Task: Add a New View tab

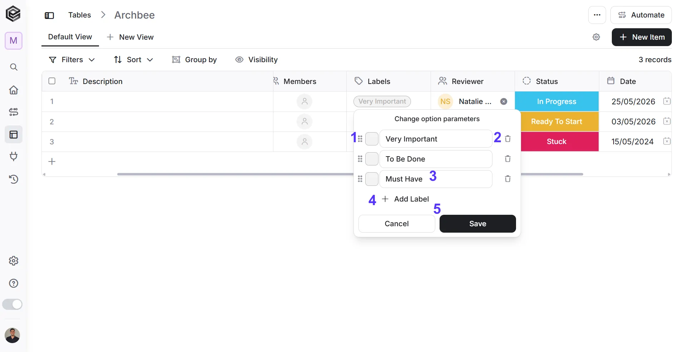Action: 130,37
